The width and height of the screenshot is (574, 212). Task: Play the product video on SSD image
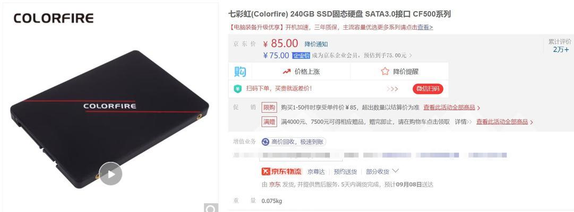click(x=110, y=174)
